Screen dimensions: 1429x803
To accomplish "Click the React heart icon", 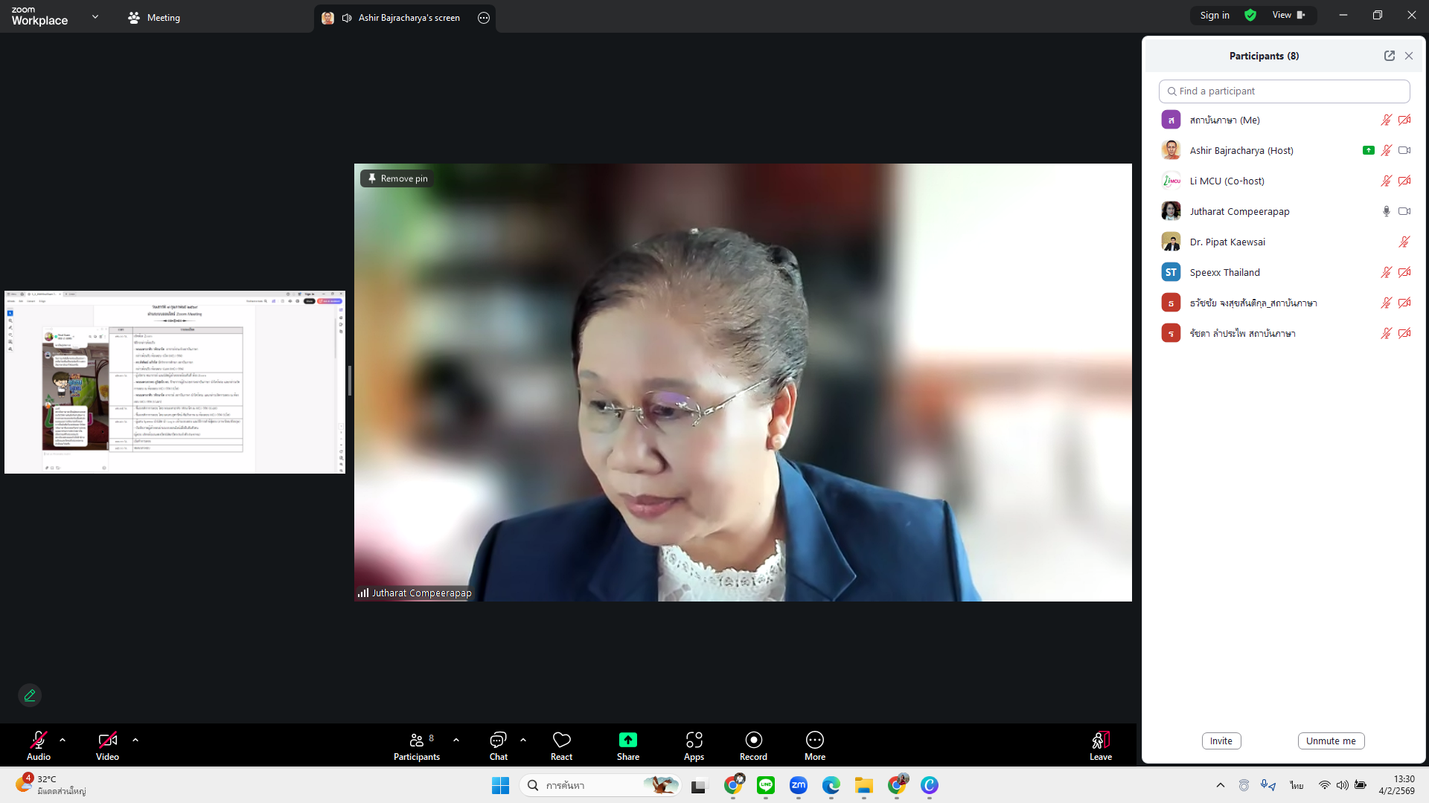I will 561,740.
